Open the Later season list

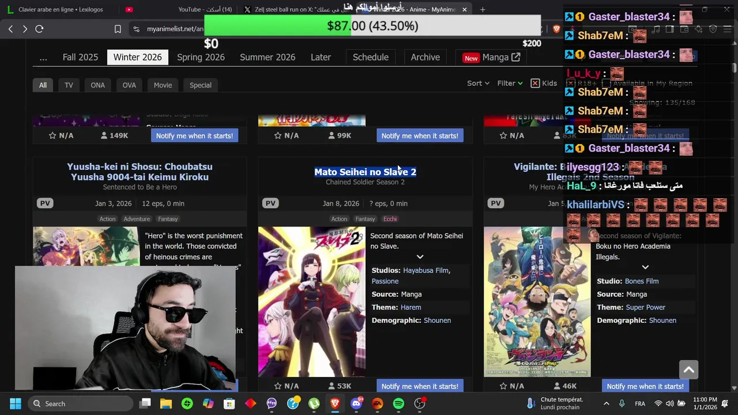321,57
